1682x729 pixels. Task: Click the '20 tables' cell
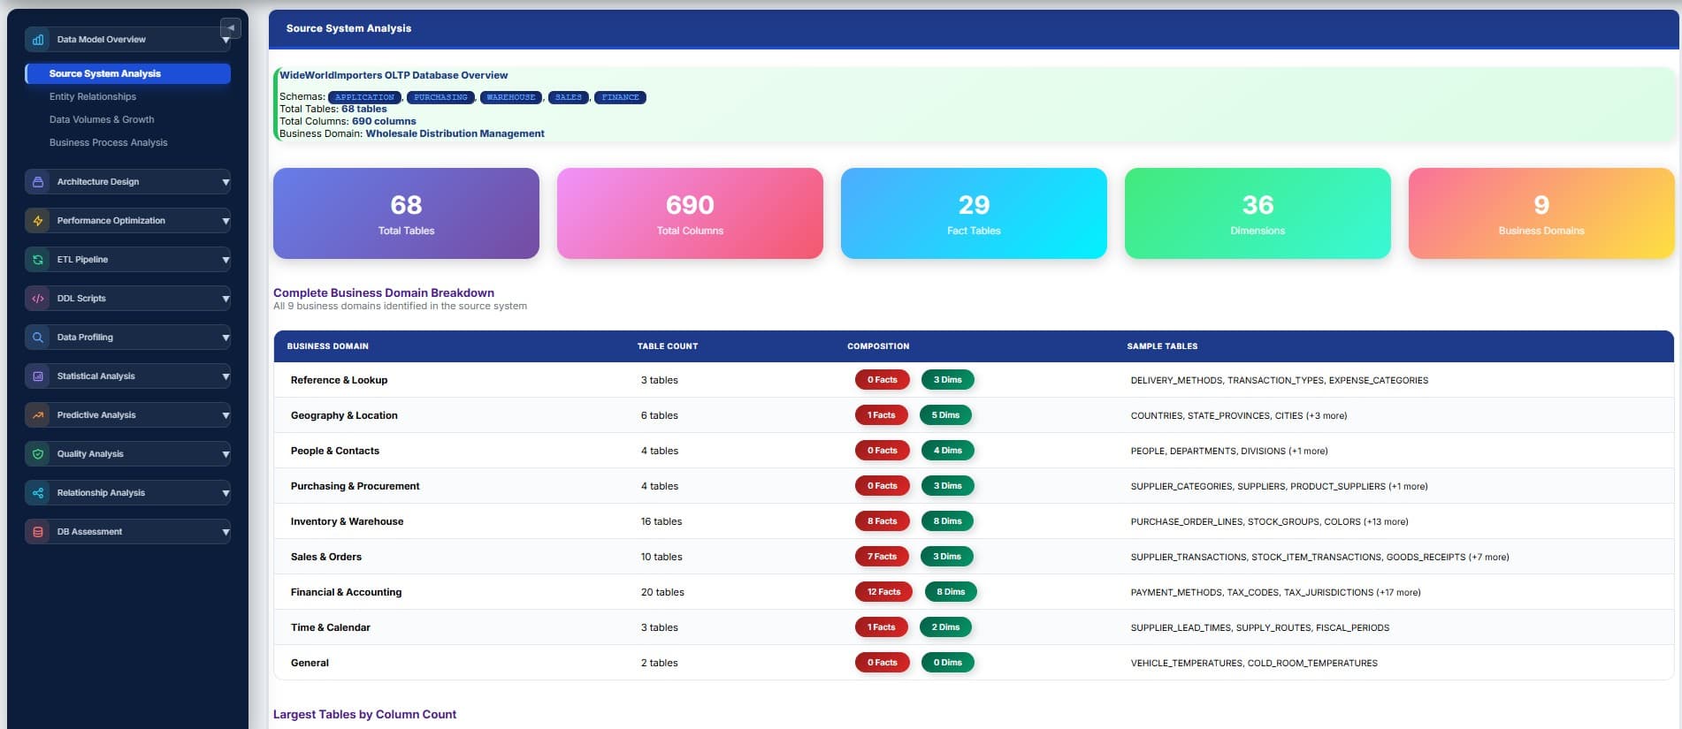pos(662,592)
